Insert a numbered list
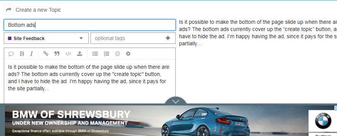The image size is (337, 136). (107, 54)
